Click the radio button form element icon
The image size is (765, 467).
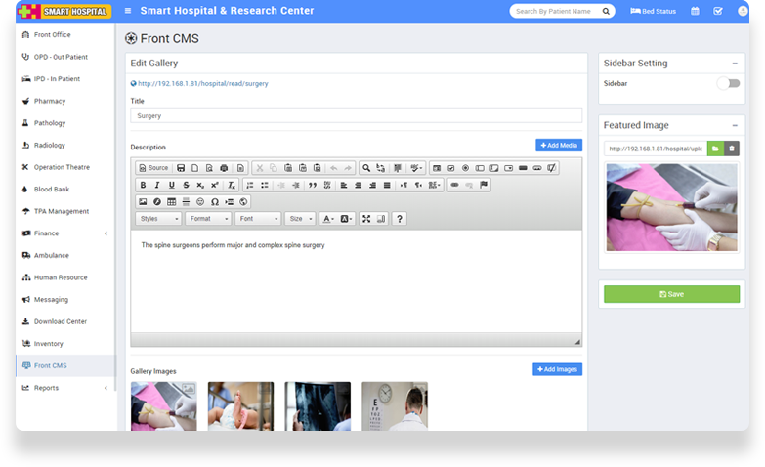point(465,168)
